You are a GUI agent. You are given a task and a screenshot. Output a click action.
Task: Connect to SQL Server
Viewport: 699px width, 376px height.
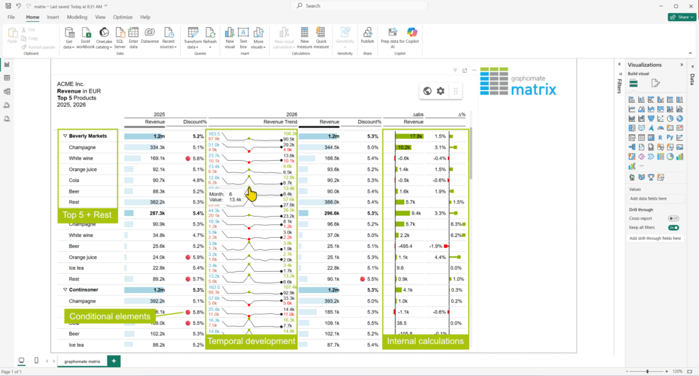120,38
